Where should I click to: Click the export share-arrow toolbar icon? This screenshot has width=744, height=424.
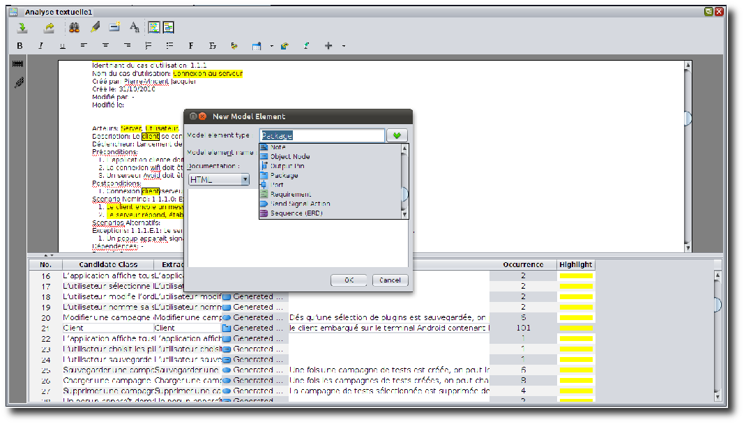point(49,28)
